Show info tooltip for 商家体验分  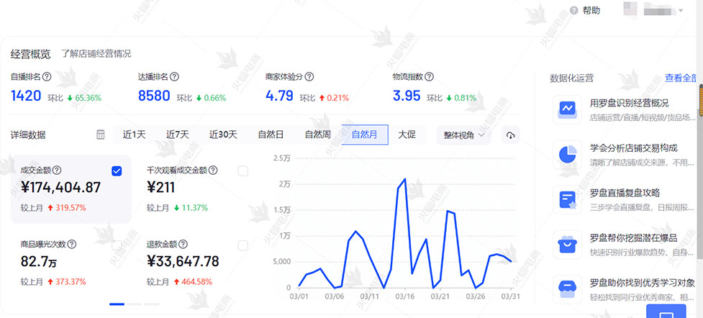click(309, 77)
